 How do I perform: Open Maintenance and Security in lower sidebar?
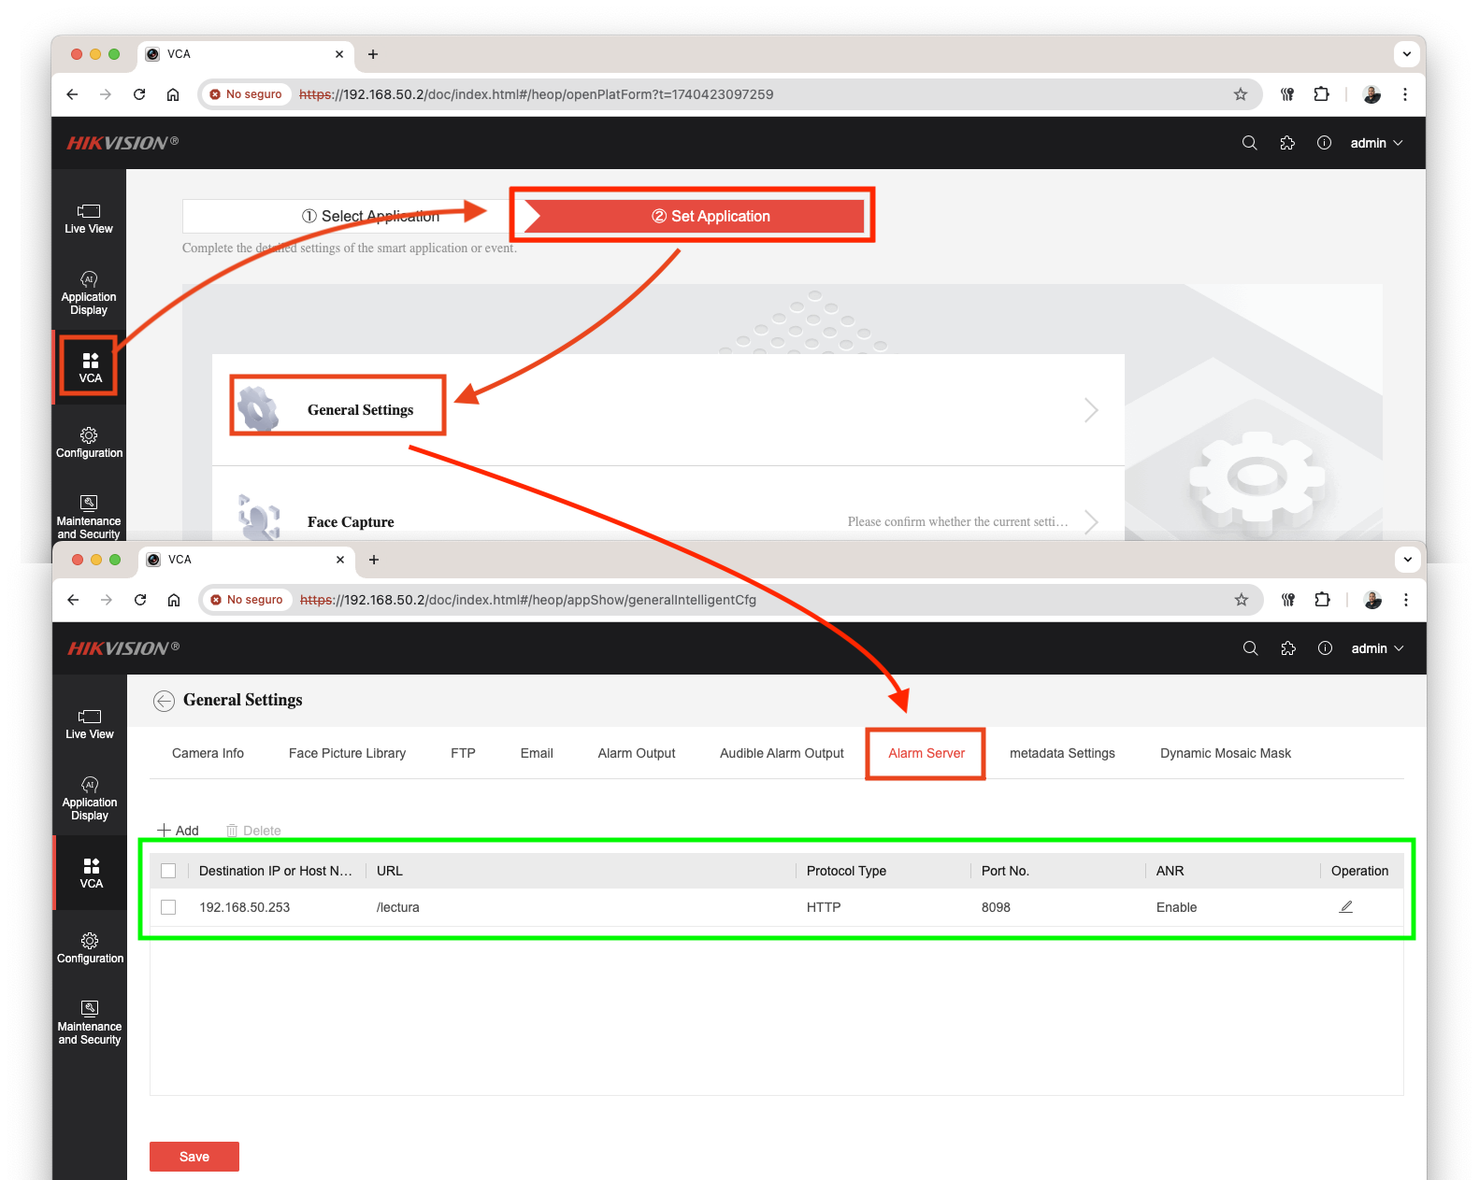pyautogui.click(x=90, y=1023)
